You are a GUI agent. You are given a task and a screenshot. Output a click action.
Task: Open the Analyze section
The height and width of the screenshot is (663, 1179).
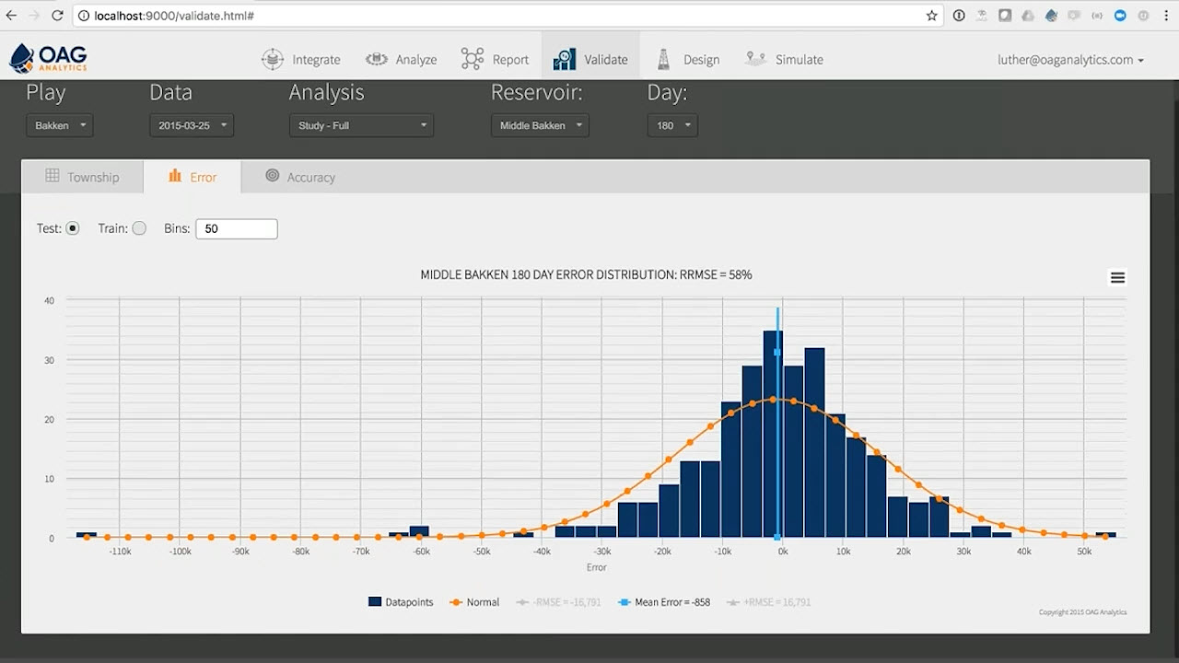(401, 59)
